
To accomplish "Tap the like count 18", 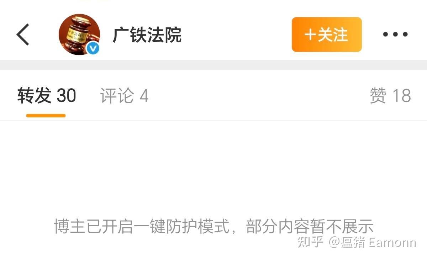I will 401,96.
